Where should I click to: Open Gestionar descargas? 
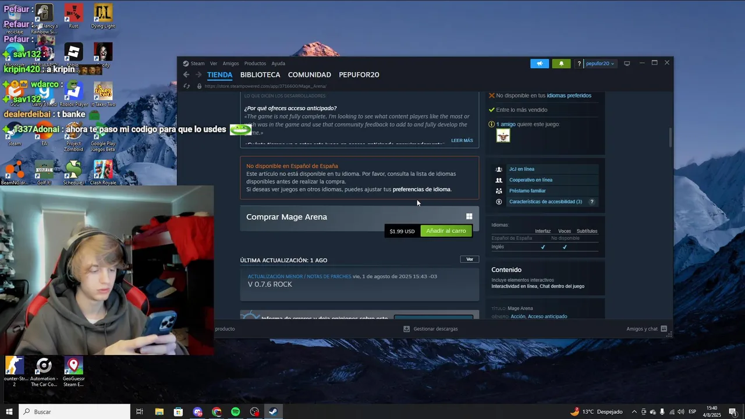click(x=431, y=329)
